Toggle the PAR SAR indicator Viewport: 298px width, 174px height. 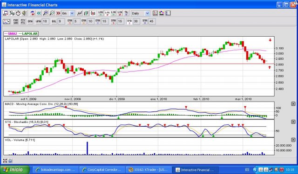(15, 21)
